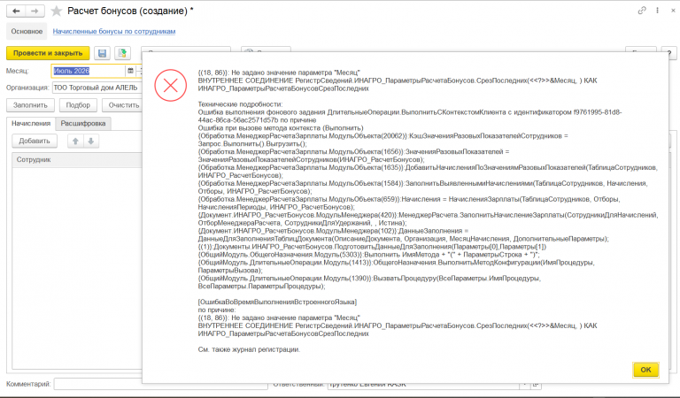
Task: Click the forward navigation arrow
Action: click(x=35, y=11)
